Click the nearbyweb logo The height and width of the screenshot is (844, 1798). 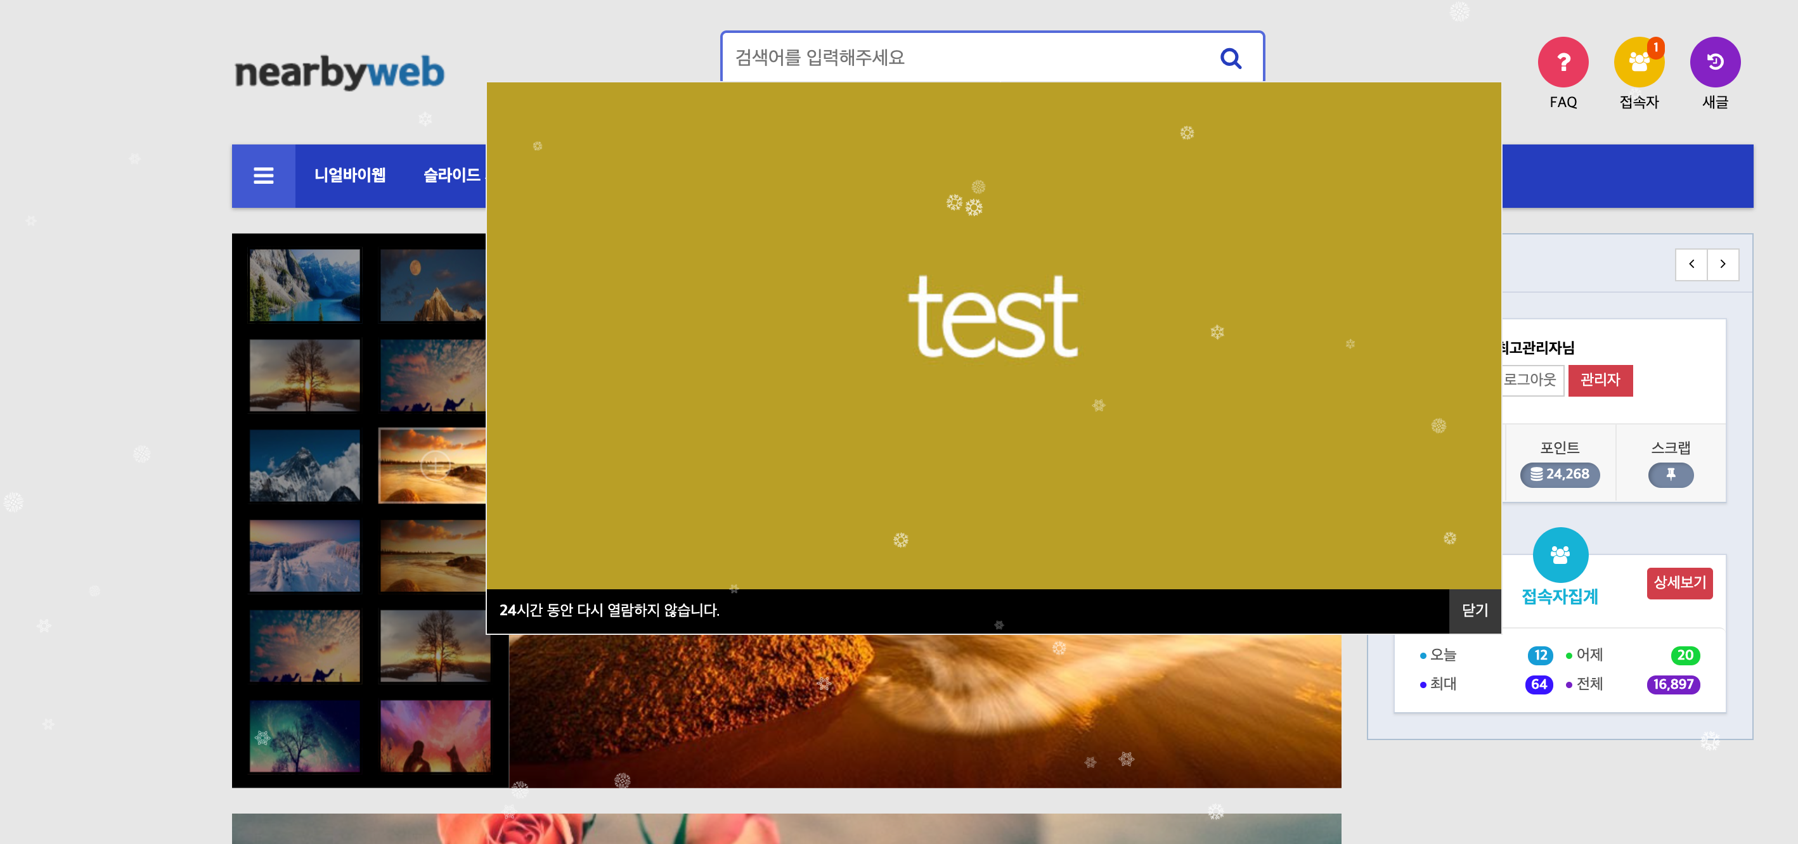339,72
